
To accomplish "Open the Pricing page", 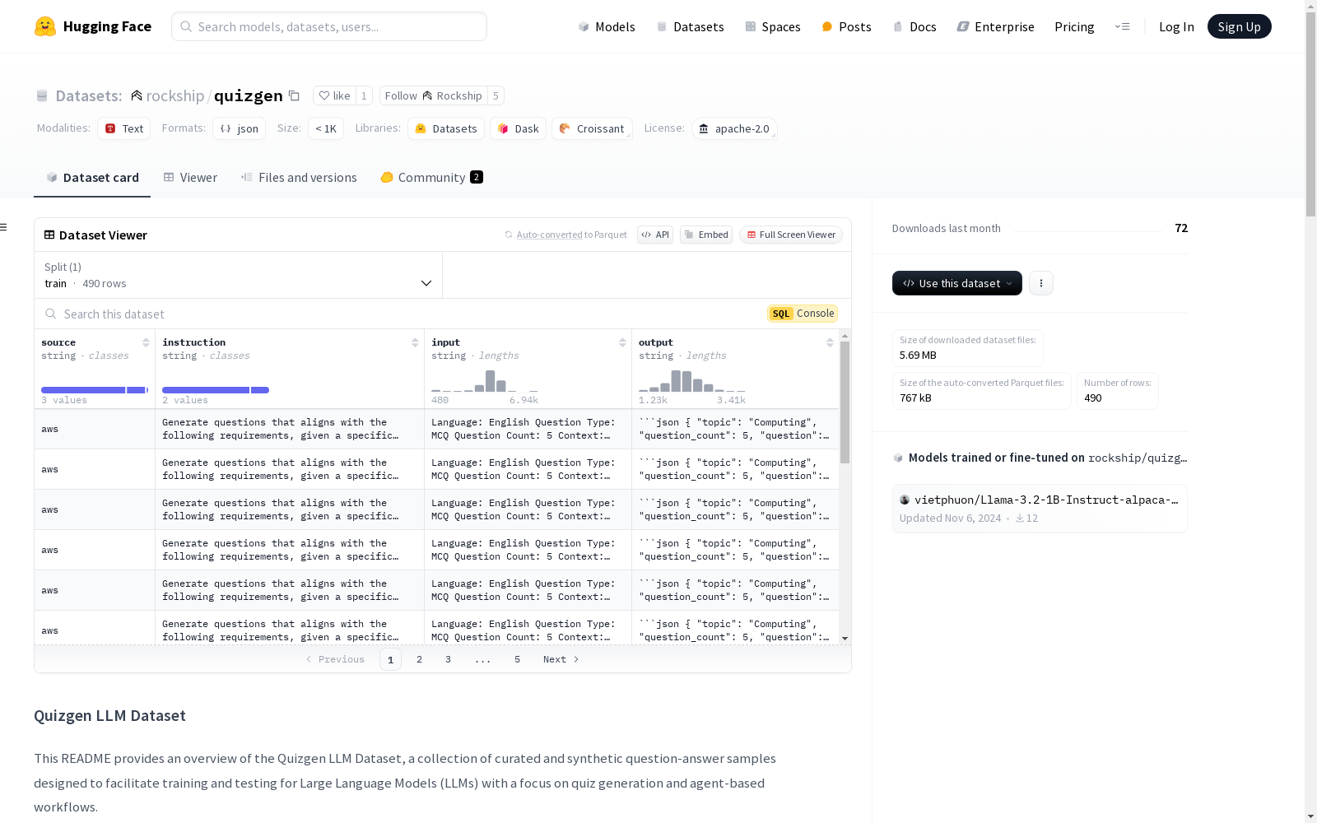I will point(1074,26).
